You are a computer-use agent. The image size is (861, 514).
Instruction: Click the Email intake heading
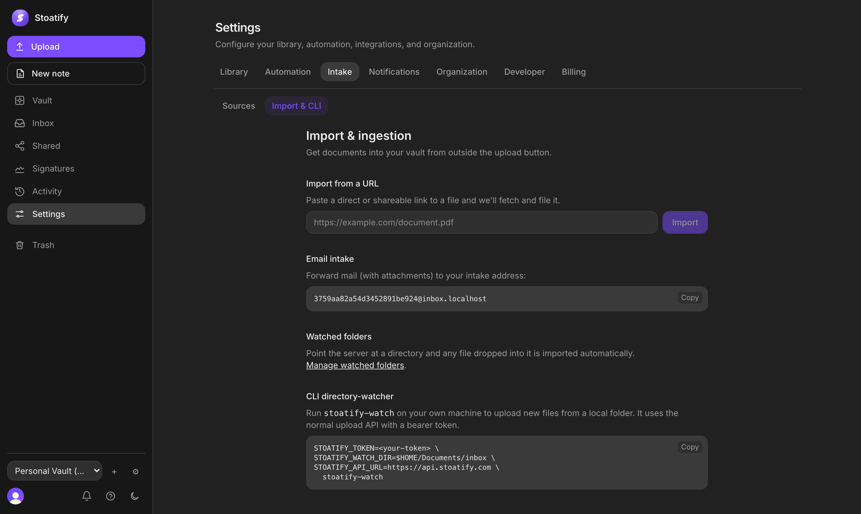click(330, 259)
